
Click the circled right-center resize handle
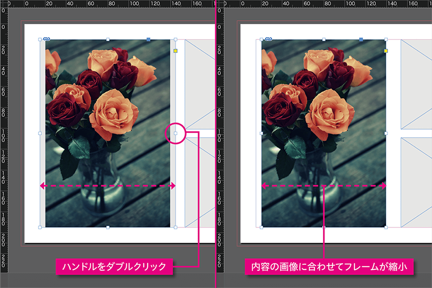point(175,133)
